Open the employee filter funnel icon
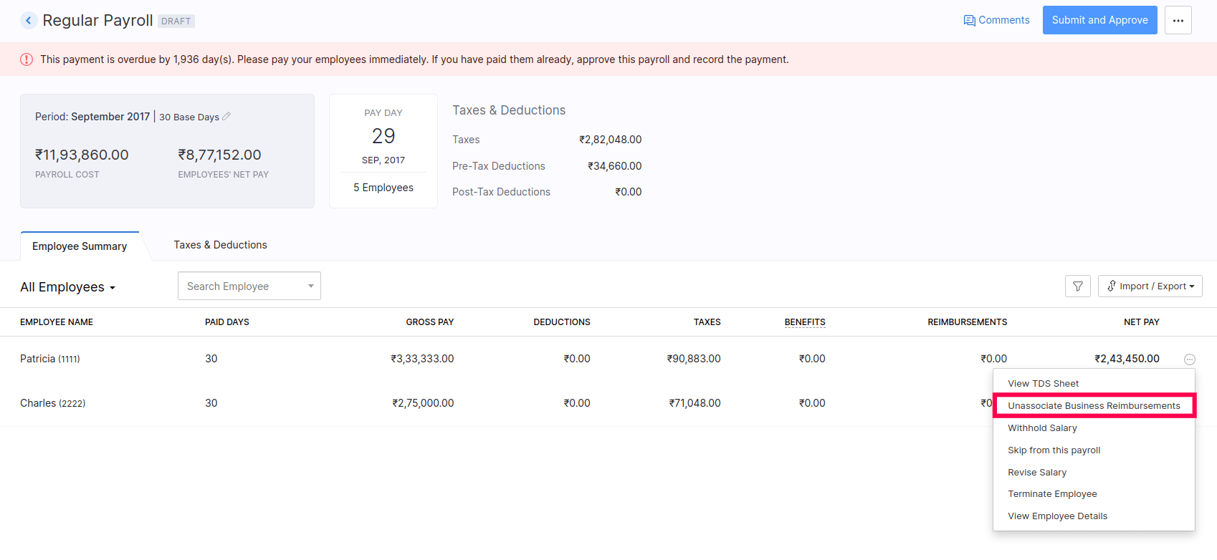The width and height of the screenshot is (1217, 560). pos(1077,286)
